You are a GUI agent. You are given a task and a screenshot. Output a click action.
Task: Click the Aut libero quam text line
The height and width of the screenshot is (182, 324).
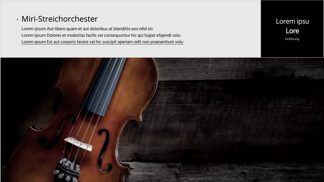pyautogui.click(x=87, y=29)
